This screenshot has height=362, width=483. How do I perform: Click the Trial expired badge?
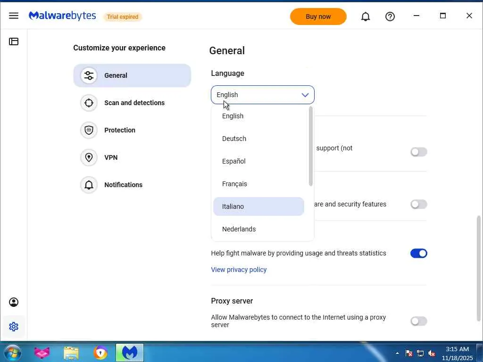pos(123,16)
